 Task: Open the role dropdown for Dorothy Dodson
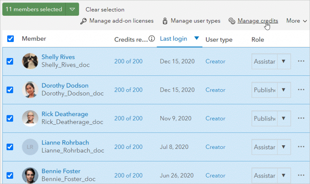pos(283,90)
